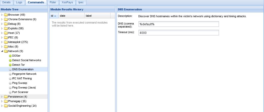Image resolution: width=264 pixels, height=112 pixels.
Task: Click the DNS comma separated input field
Action: coord(178,24)
